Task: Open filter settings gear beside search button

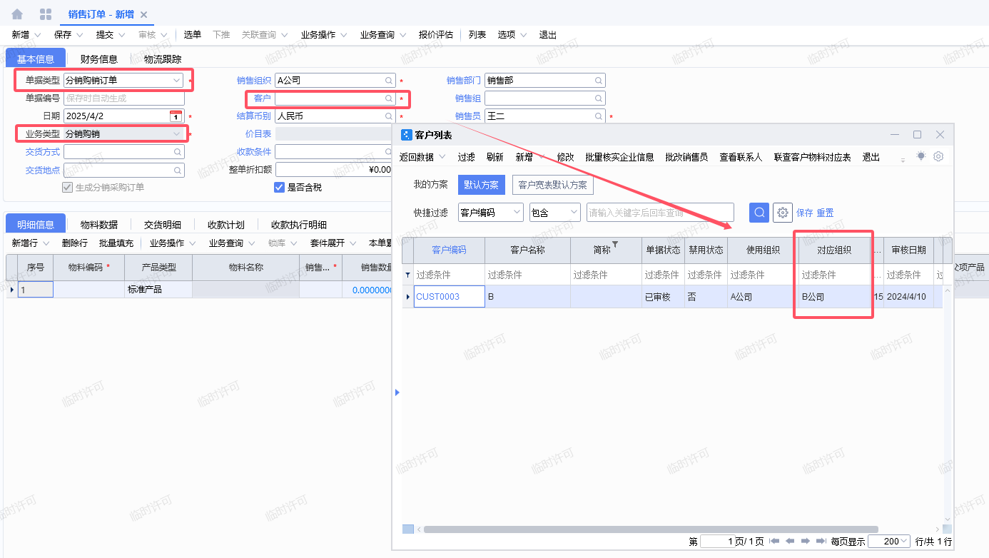Action: coord(783,212)
